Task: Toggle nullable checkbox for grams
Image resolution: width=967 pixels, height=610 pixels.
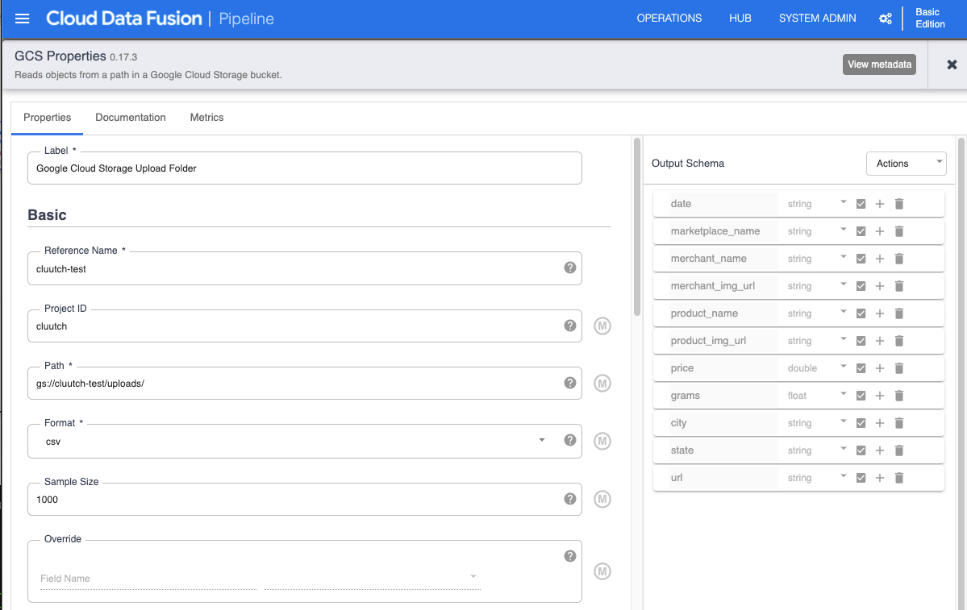Action: click(861, 396)
